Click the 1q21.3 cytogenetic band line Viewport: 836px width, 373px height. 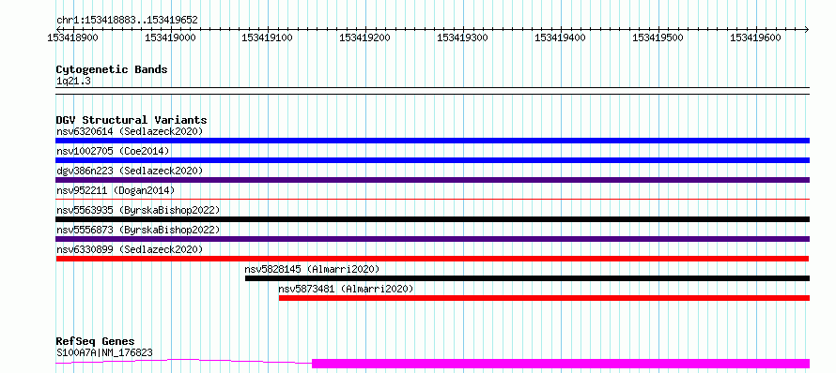(x=432, y=91)
